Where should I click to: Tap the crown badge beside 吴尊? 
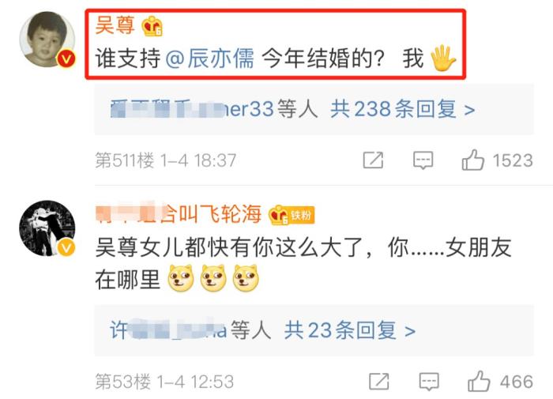[x=152, y=26]
